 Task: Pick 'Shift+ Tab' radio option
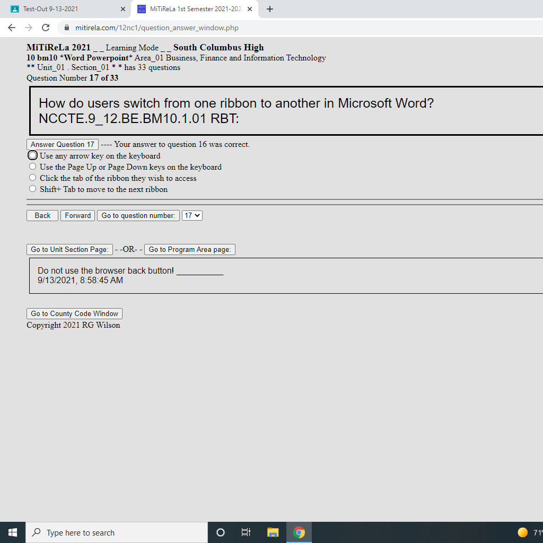[x=32, y=189]
